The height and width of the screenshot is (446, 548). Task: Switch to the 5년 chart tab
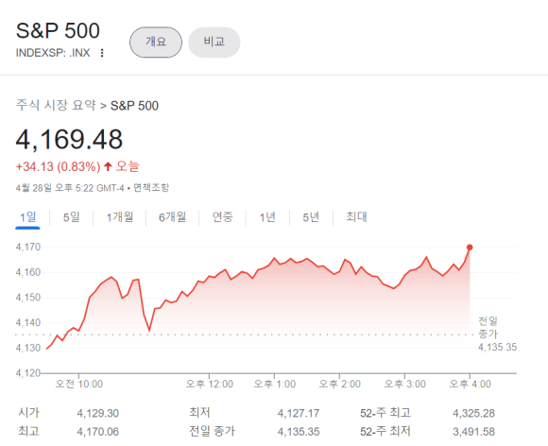311,217
